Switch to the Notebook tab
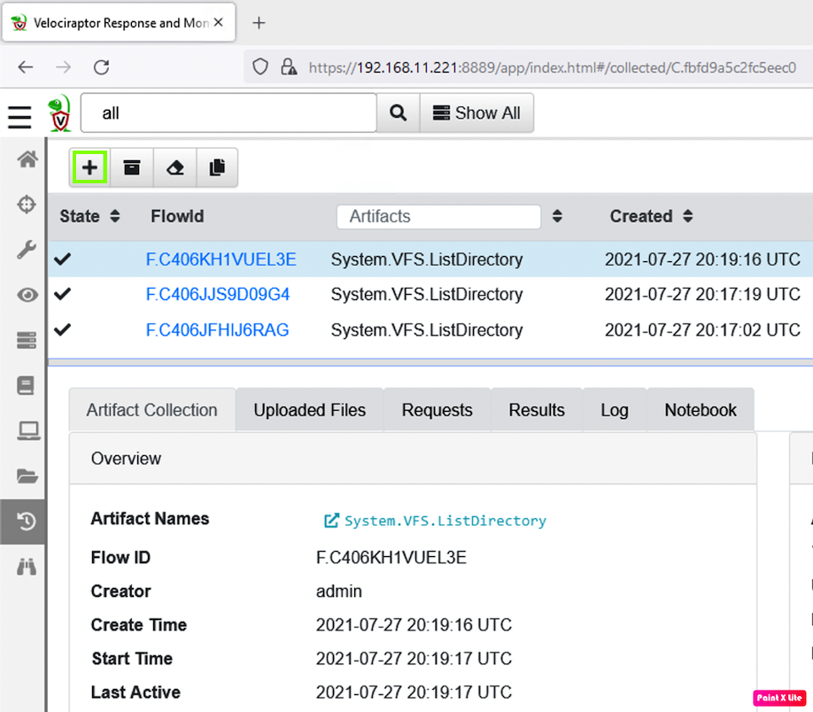Screen dimensions: 813x712 click(701, 410)
